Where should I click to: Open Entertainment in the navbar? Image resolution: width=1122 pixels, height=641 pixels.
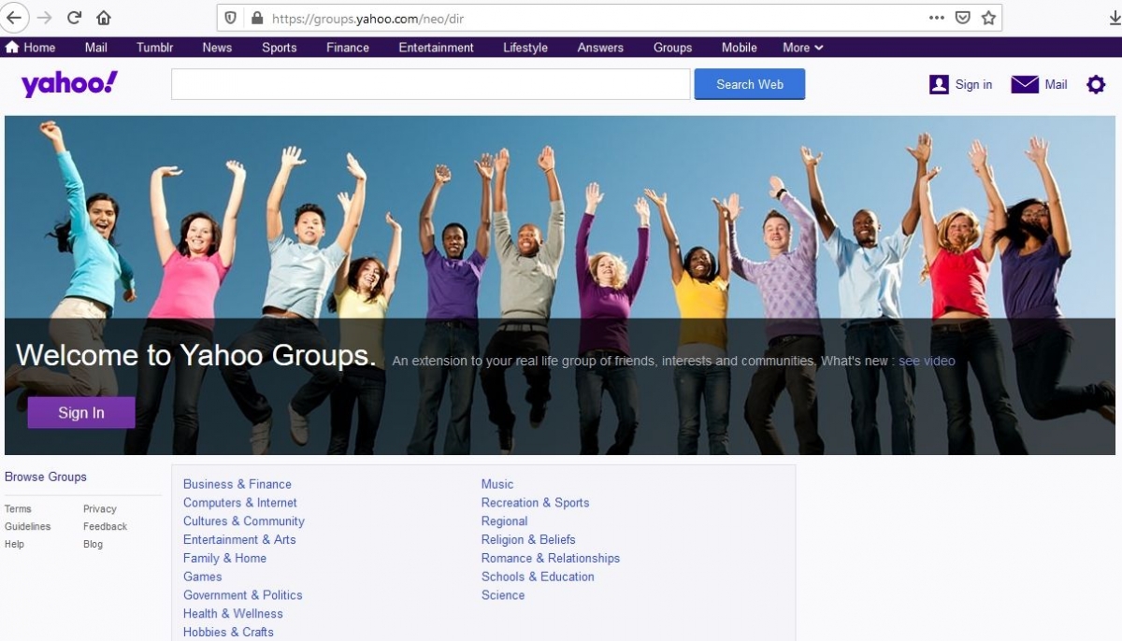[x=436, y=48]
